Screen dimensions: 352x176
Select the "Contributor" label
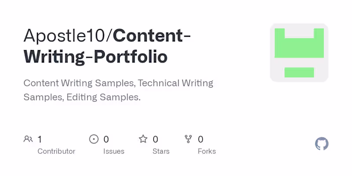[56, 151]
